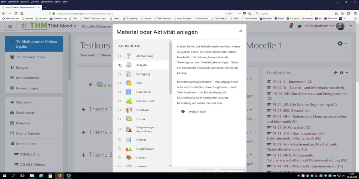Open FB 07 W: Wirtschaft category
359x179 pixels.
pos(292,128)
